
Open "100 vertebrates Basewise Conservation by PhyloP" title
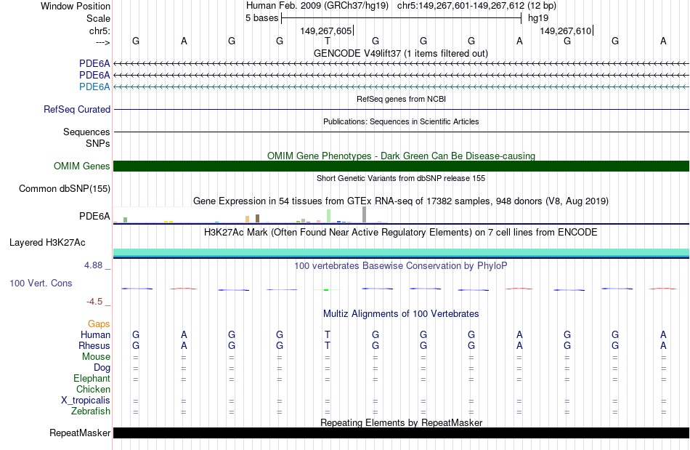pyautogui.click(x=401, y=265)
